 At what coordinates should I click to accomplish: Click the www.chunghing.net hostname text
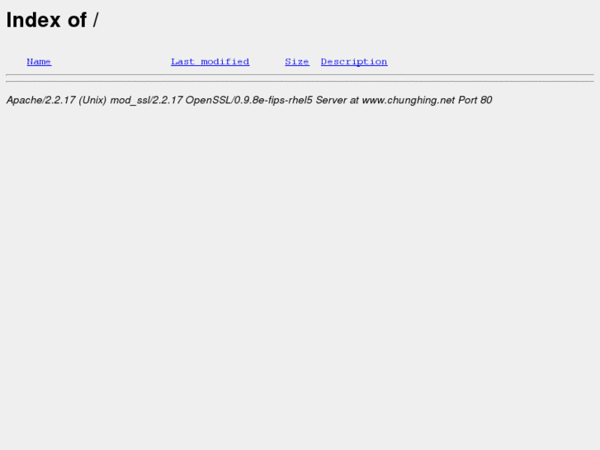click(x=409, y=101)
